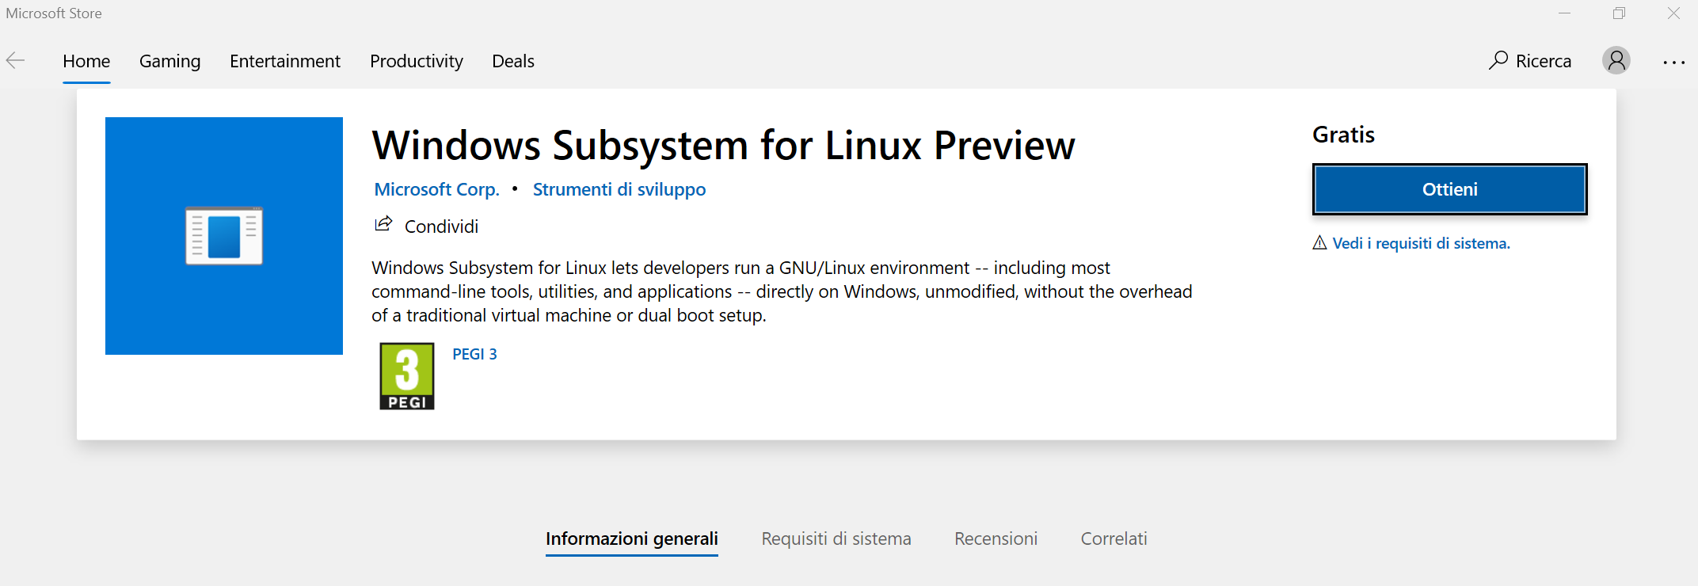
Task: Select the Requisiti di sistema tab
Action: [836, 538]
